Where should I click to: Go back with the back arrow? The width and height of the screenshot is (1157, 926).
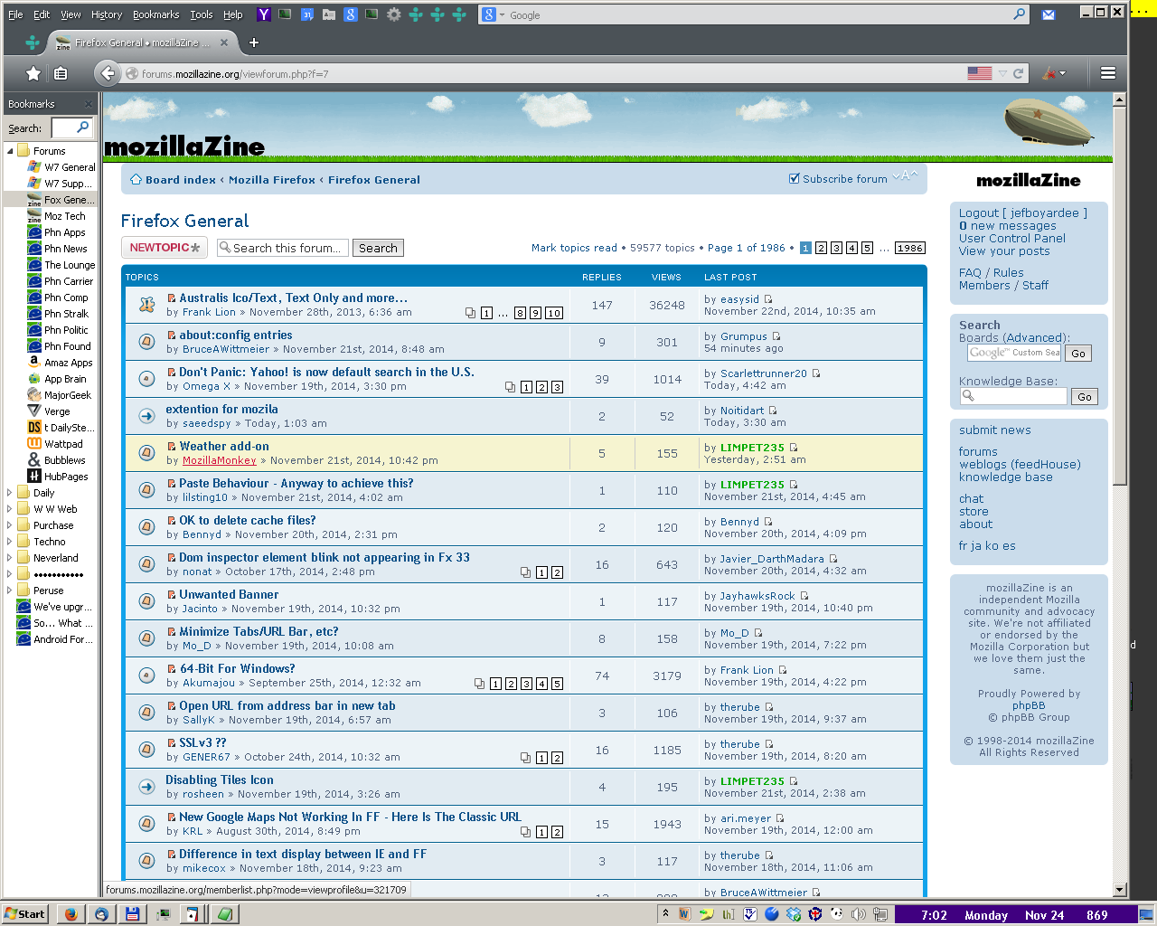click(108, 73)
